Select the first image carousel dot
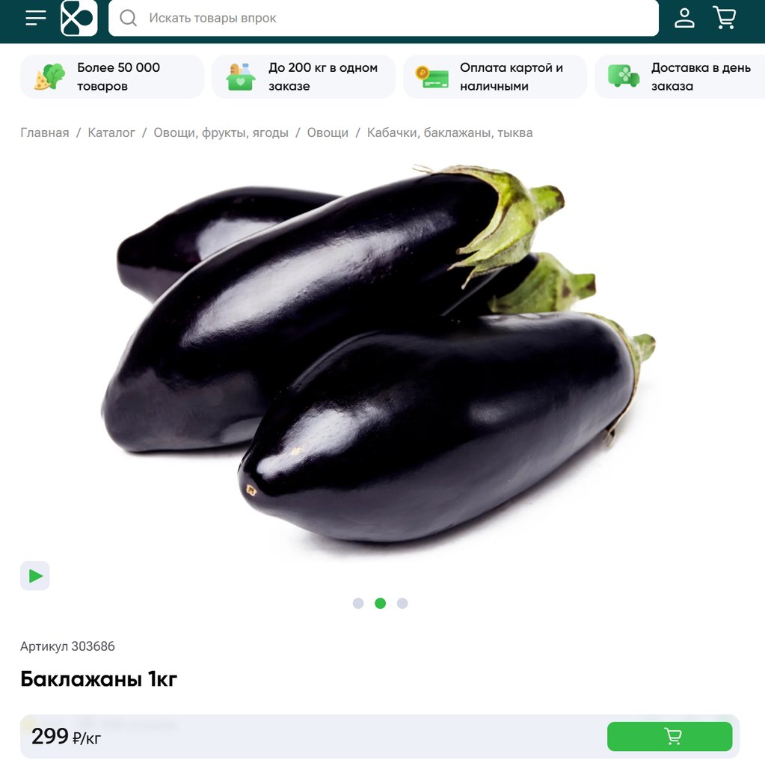 pos(358,604)
